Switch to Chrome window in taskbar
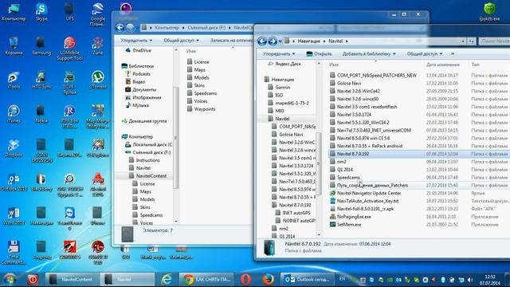510x287 pixels. (206, 279)
